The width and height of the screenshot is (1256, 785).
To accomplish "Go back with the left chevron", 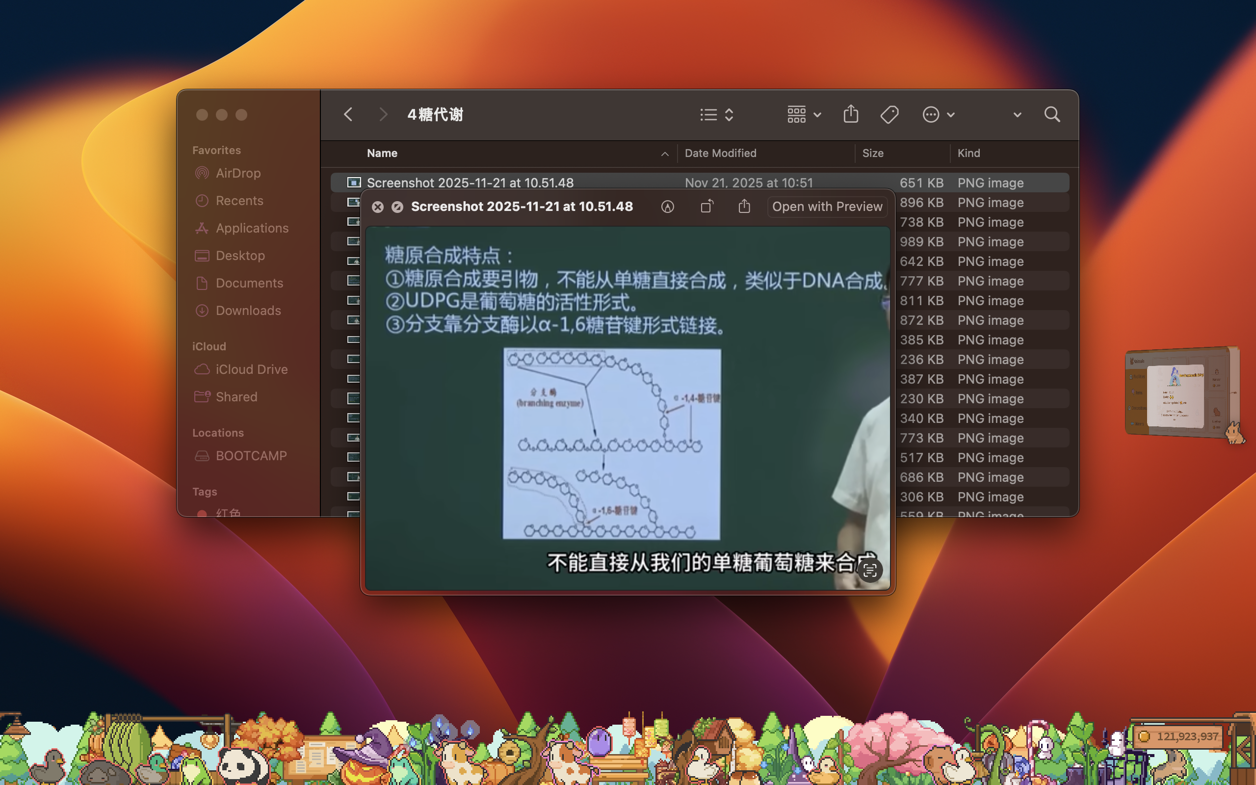I will pyautogui.click(x=348, y=114).
